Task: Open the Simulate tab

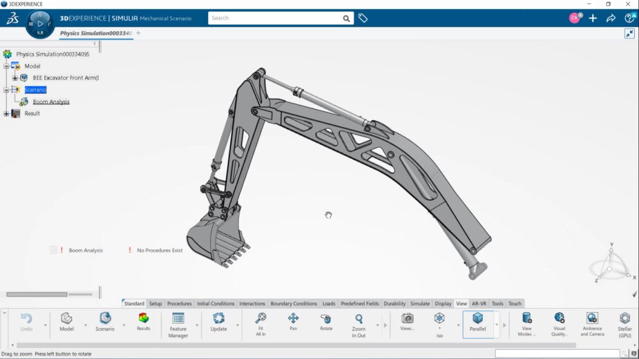Action: 419,303
